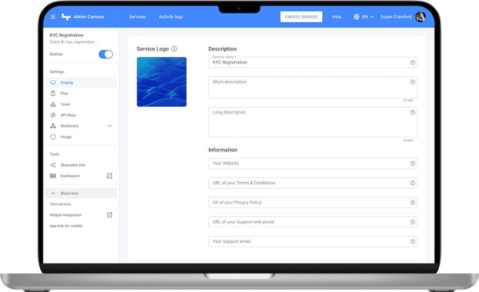Click the Team hierarchy icon
This screenshot has width=479, height=292.
coord(53,104)
